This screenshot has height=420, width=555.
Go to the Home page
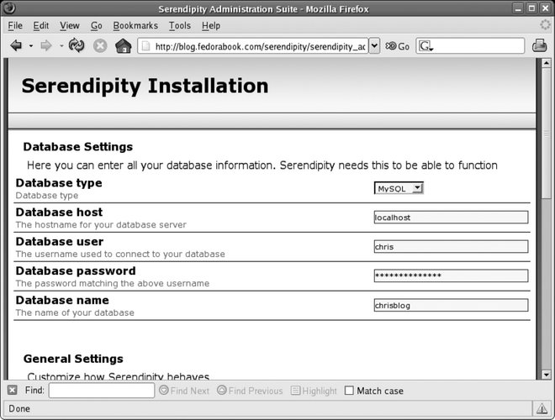point(124,45)
